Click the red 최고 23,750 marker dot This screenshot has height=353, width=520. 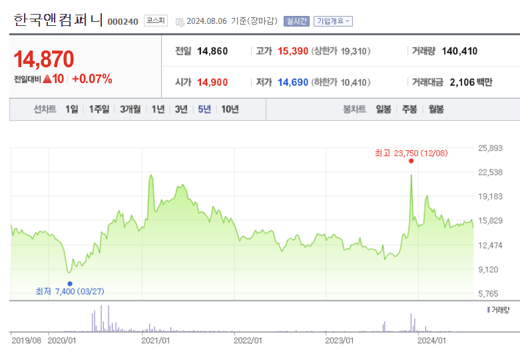pos(411,161)
